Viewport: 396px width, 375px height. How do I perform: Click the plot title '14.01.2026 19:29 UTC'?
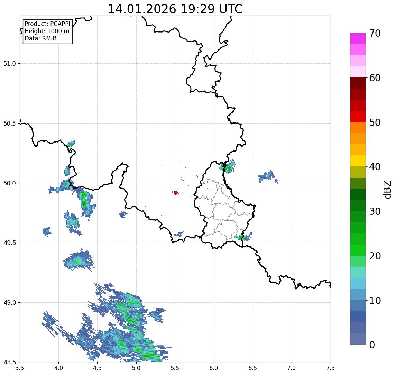[175, 9]
